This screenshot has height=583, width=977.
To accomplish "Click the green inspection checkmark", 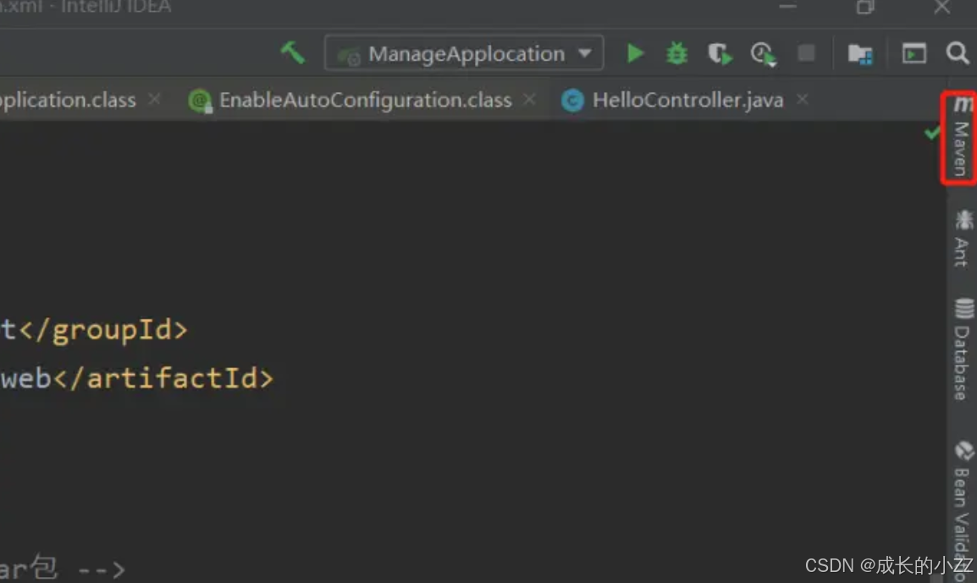I will pyautogui.click(x=932, y=132).
